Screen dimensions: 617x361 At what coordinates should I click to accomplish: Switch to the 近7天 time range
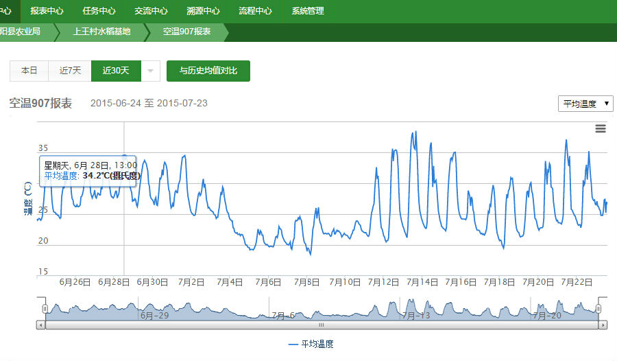click(x=70, y=71)
